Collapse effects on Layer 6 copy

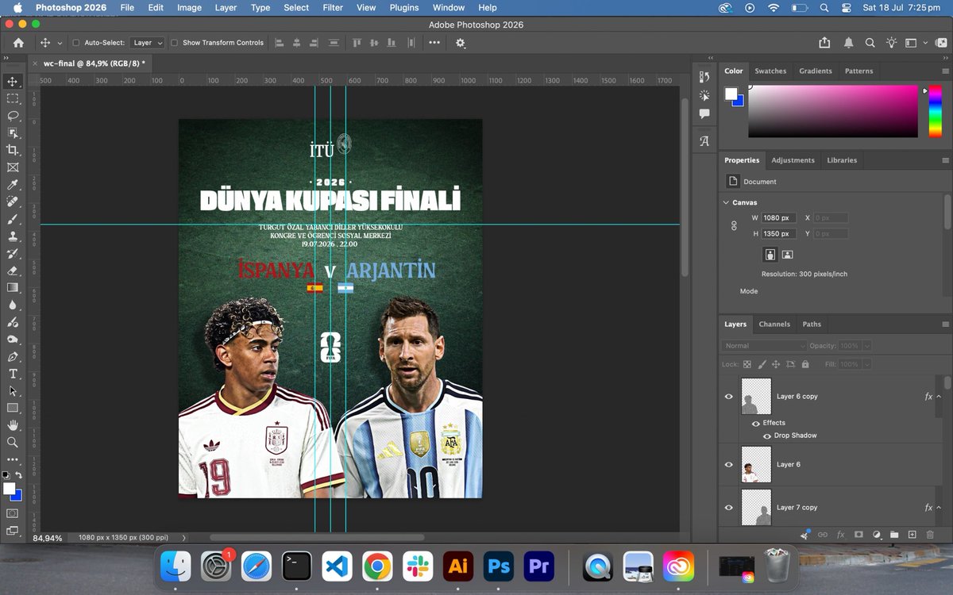pos(939,397)
